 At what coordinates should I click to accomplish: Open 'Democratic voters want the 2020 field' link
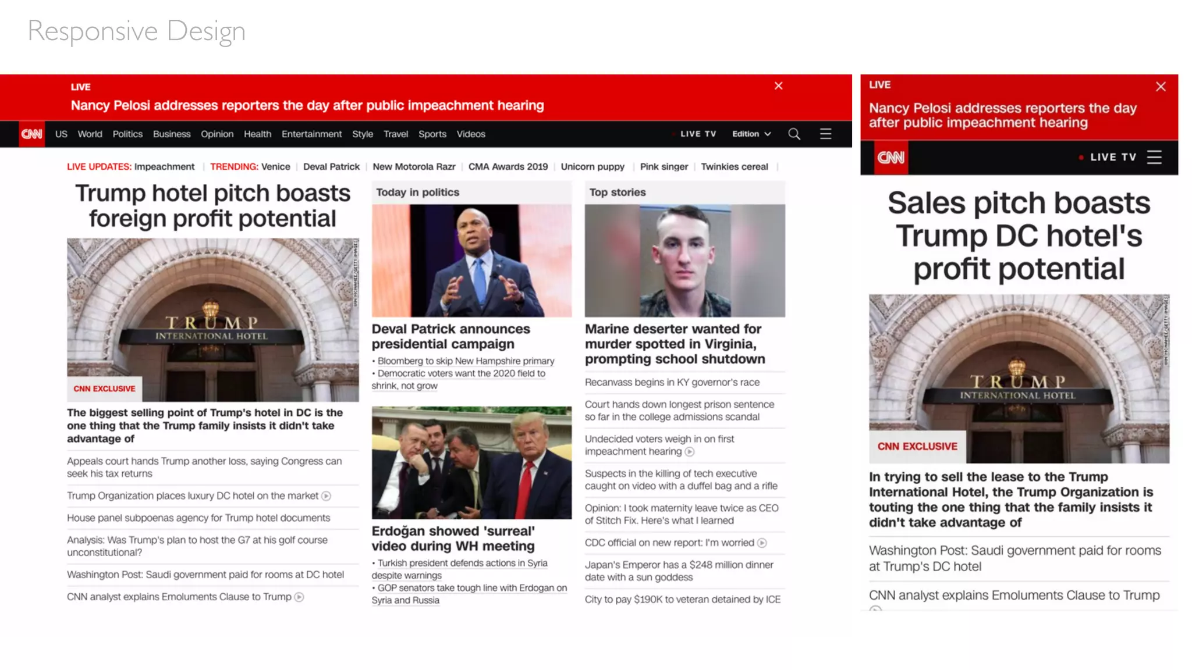(x=459, y=380)
